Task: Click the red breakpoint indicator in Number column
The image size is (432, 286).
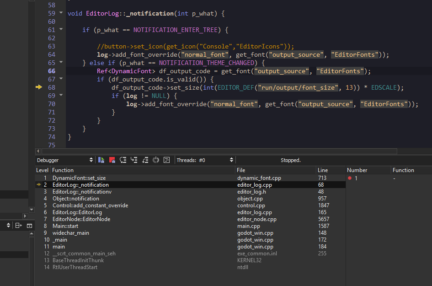Action: (350, 178)
